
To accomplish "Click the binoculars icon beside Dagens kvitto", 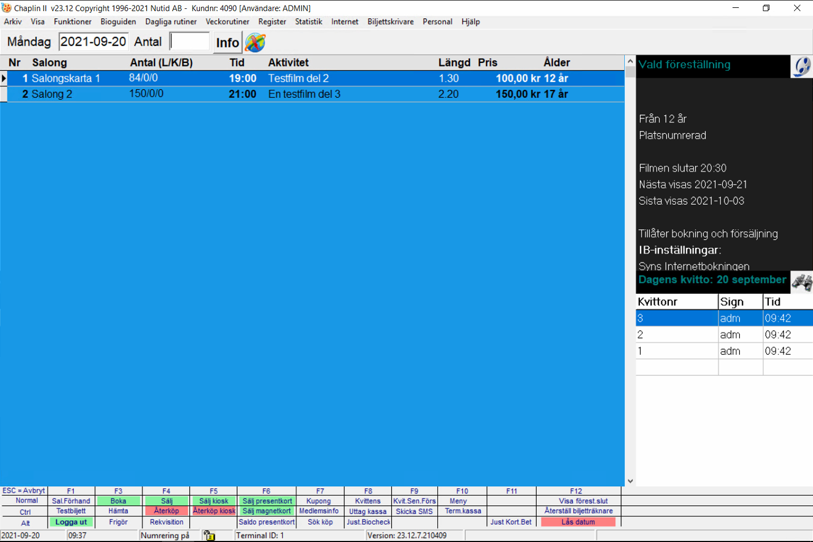I will (x=801, y=282).
